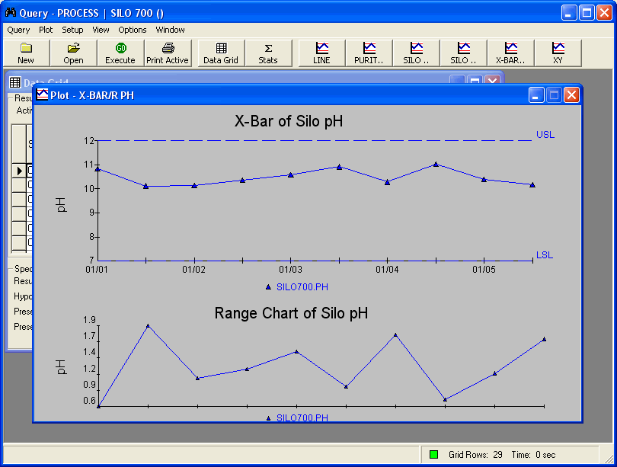The width and height of the screenshot is (617, 467).
Task: Click the plot window title icon
Action: (42, 94)
